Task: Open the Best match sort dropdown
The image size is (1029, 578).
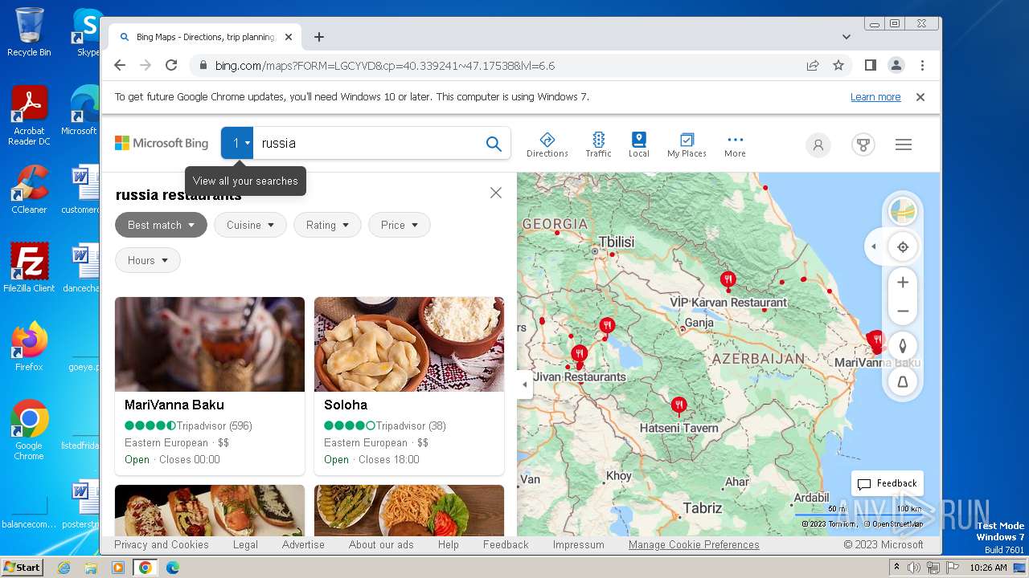Action: point(161,225)
